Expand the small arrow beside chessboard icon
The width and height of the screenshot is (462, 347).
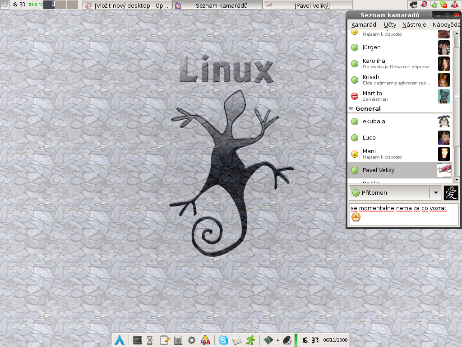277,341
